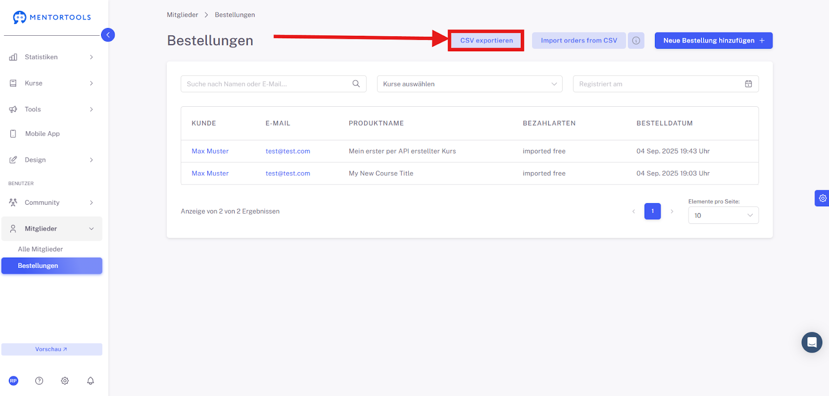The image size is (829, 396).
Task: Open settings gear in sidebar footer
Action: (65, 380)
